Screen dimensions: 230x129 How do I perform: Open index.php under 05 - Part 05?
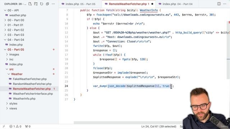tap(16, 64)
